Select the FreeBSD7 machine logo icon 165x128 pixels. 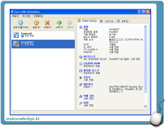coord(16,44)
